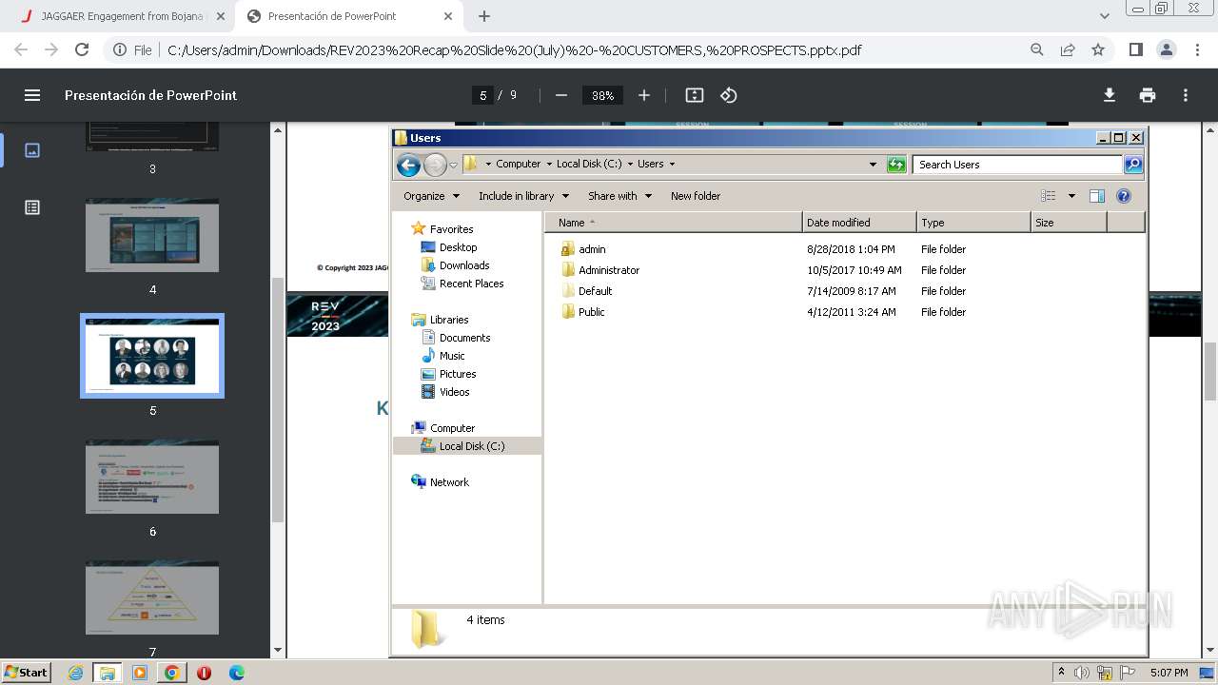
Task: Open the recent pages dropdown next to the forward button
Action: [x=453, y=165]
